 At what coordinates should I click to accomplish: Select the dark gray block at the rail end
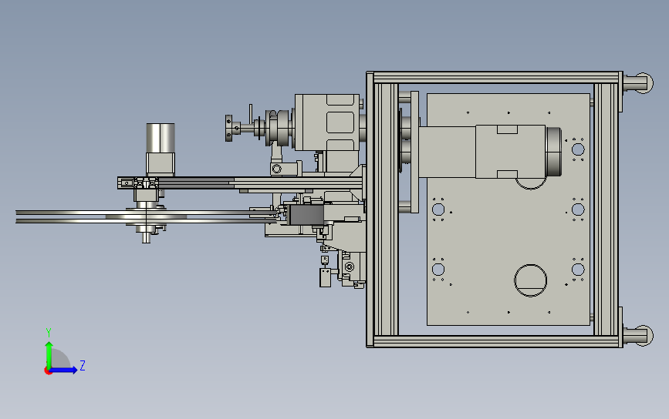pos(306,214)
